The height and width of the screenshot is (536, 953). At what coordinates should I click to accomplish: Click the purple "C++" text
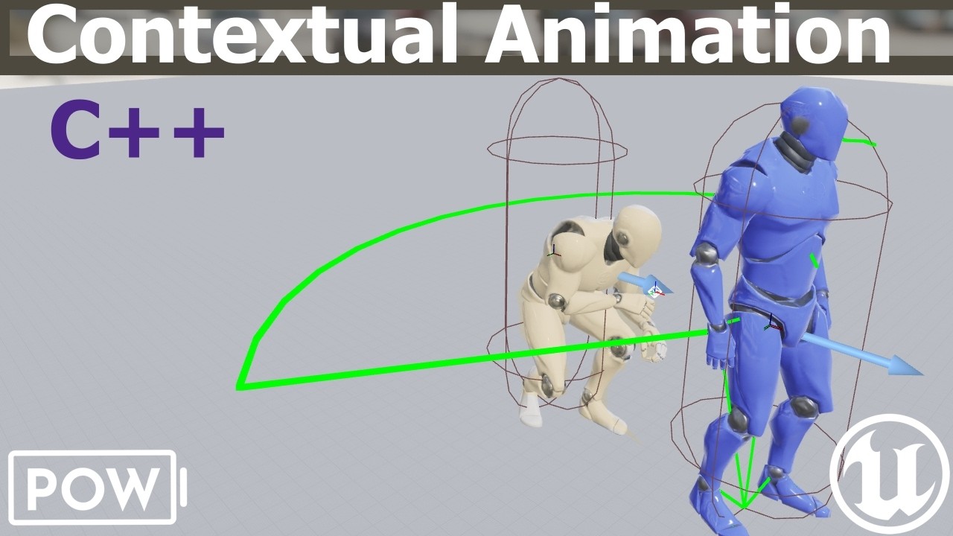137,132
